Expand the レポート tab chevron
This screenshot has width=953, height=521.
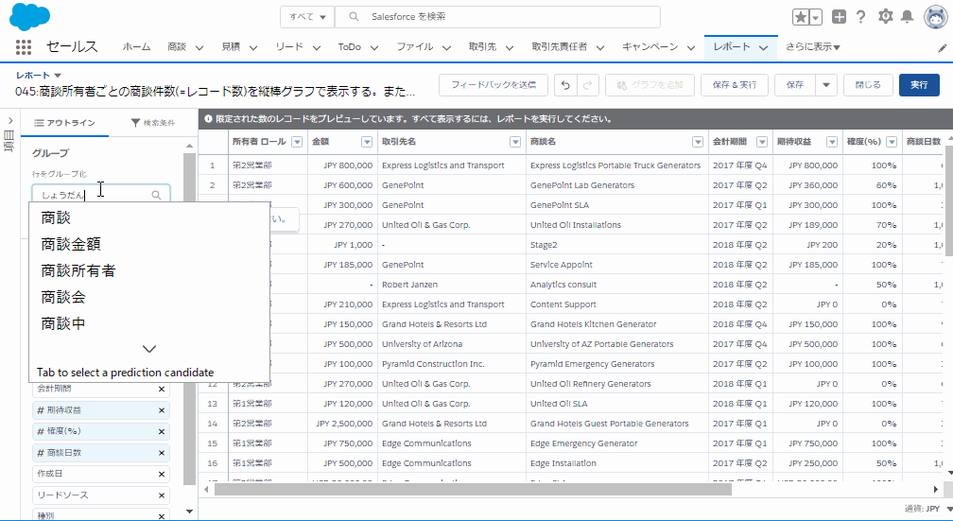tap(763, 47)
